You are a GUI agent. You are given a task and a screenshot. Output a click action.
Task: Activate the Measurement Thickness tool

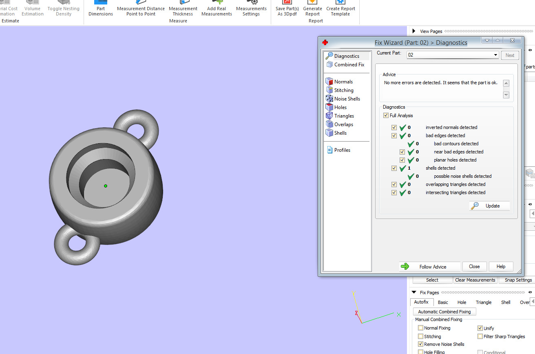(x=183, y=9)
